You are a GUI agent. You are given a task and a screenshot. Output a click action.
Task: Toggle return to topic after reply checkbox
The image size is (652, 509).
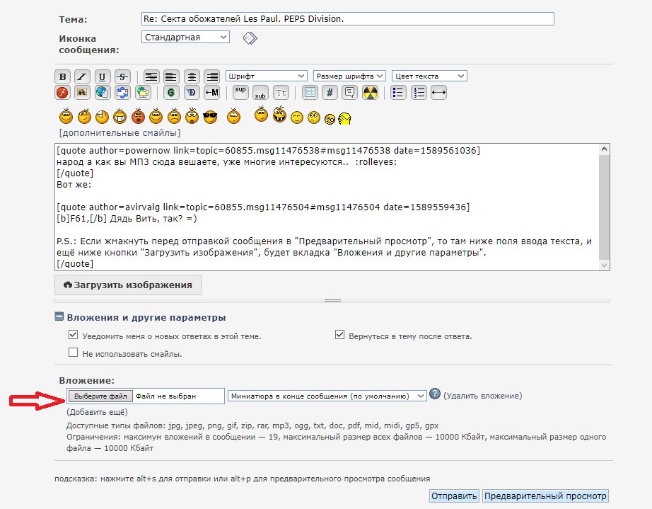click(339, 335)
